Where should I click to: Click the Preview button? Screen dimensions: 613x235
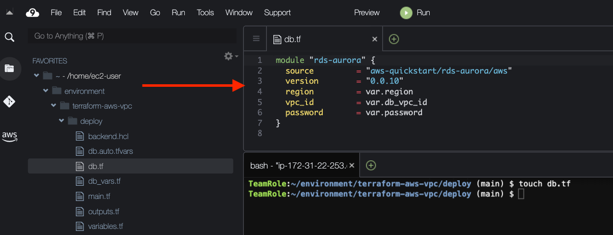point(367,13)
